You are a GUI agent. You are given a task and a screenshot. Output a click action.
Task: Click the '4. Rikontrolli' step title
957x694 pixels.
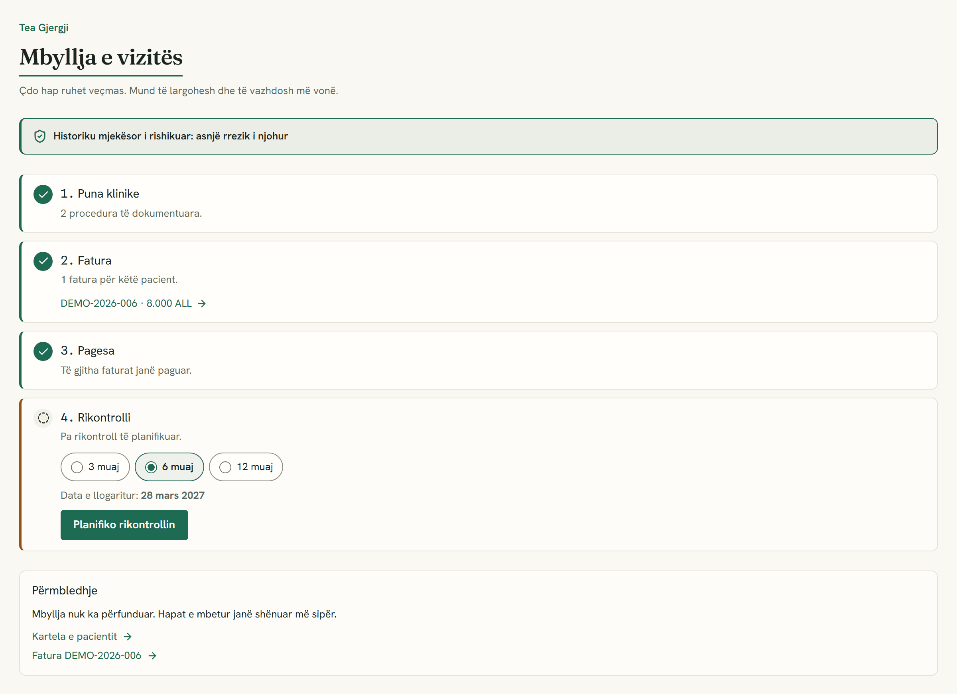click(x=96, y=418)
